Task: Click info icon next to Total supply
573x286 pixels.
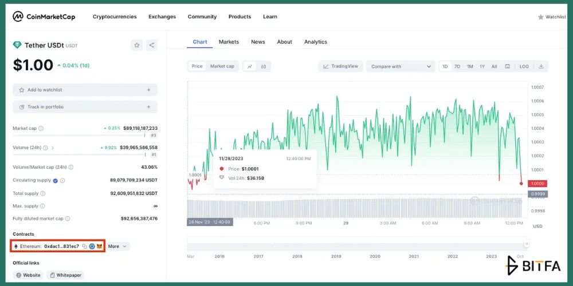Action: [43, 193]
